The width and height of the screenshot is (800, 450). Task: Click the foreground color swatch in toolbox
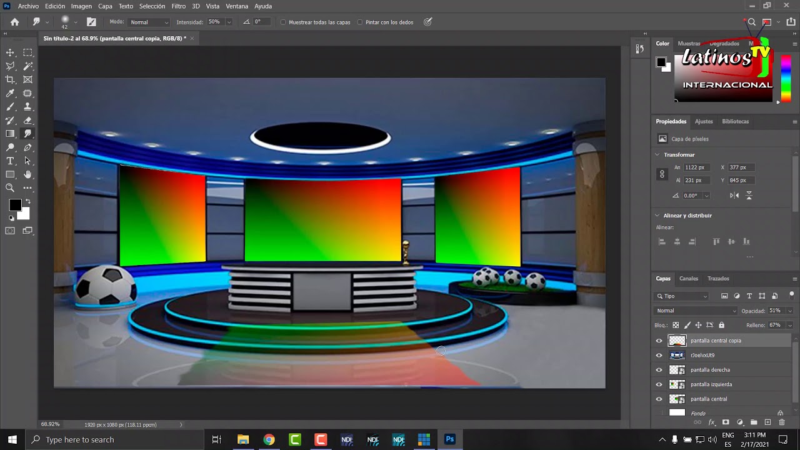click(15, 205)
